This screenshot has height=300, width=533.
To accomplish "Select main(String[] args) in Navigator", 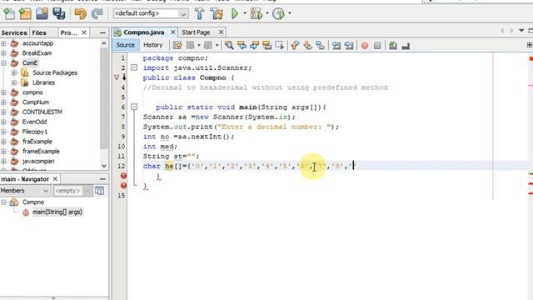I will pos(57,212).
